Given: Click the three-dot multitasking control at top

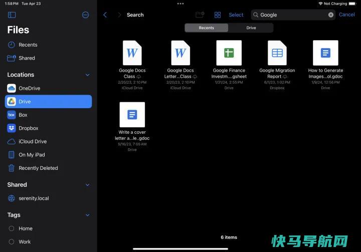Looking at the screenshot, I should (x=180, y=4).
